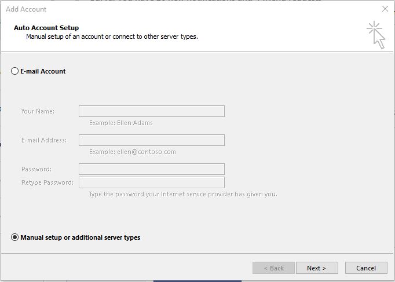Click 'Example: ellen@contoso.com' hint text

[133, 152]
